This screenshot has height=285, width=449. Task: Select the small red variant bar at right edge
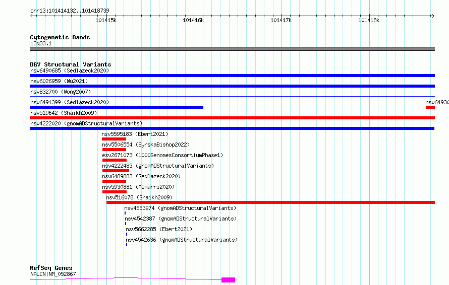click(x=430, y=107)
